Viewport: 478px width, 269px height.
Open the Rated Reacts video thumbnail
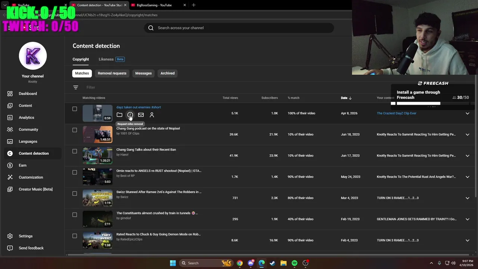tap(97, 240)
